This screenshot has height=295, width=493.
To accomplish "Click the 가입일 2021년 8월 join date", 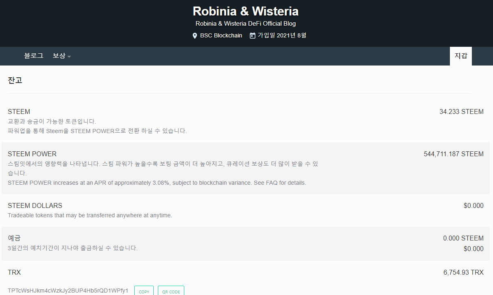I will tap(282, 35).
